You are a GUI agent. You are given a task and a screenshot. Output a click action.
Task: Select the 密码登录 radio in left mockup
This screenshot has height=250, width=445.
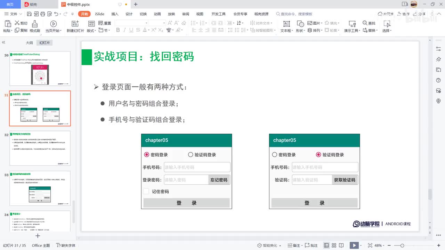point(147,155)
